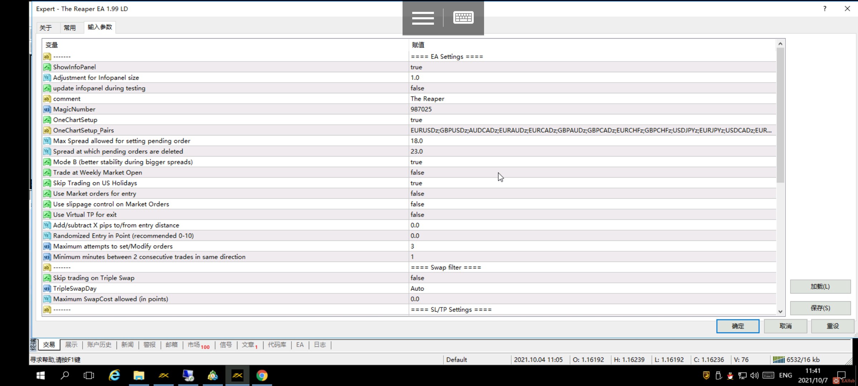This screenshot has height=386, width=858.
Task: Open the 账户历史 terminal tab
Action: pyautogui.click(x=99, y=345)
